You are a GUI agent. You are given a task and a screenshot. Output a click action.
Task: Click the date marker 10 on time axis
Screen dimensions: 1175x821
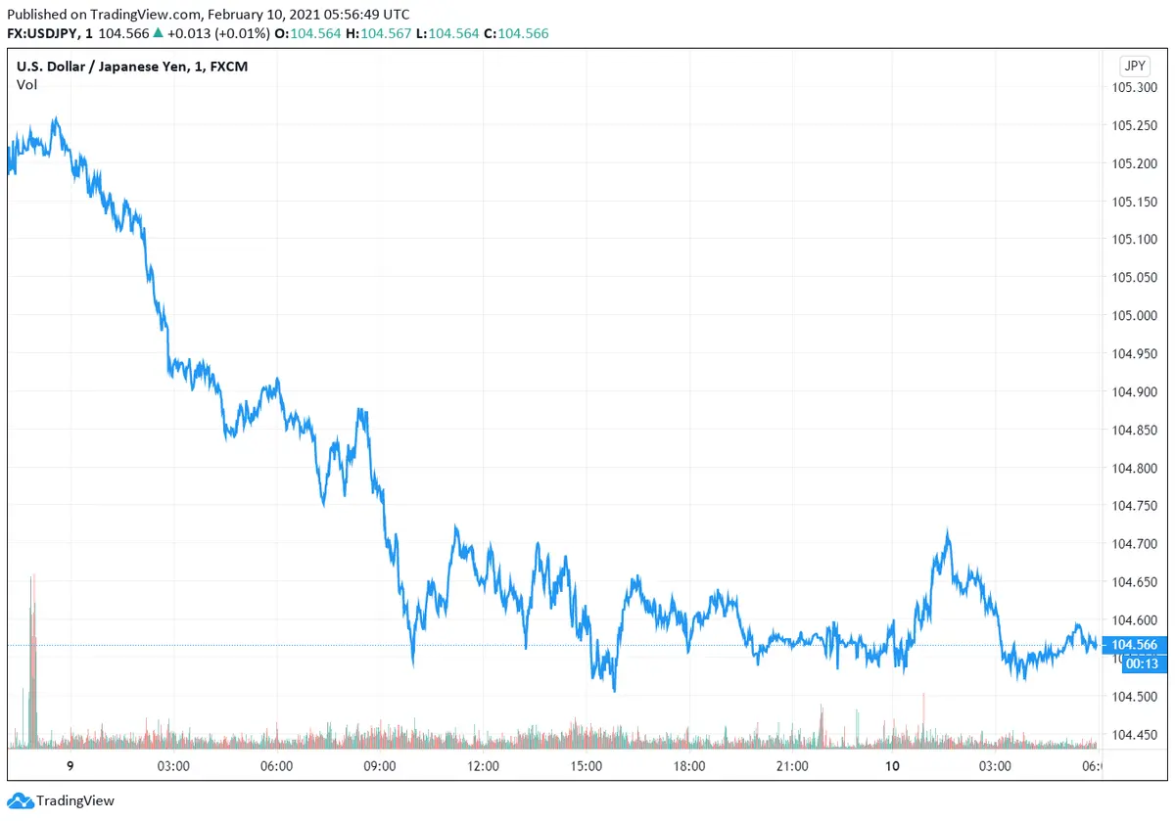point(894,765)
